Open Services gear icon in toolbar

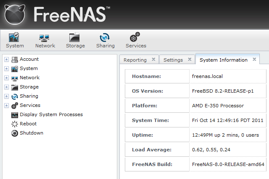click(x=135, y=37)
